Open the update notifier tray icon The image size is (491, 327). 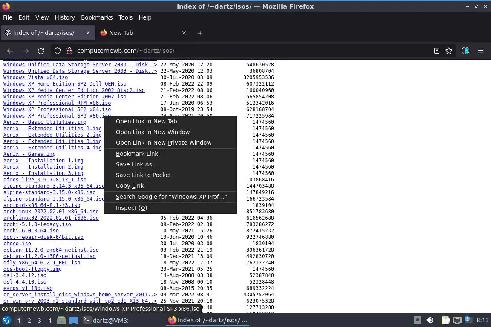click(x=468, y=319)
